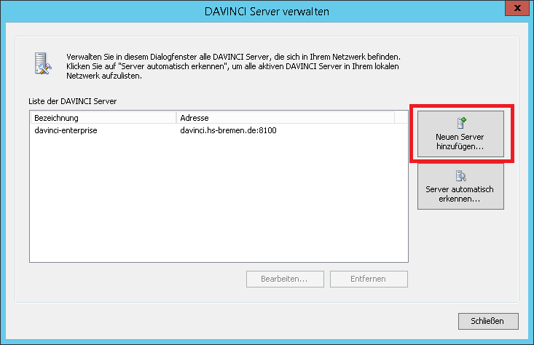Viewport: 534px width, 345px height.
Task: Click the divider between Bezeichnung and Adresse
Action: point(176,118)
